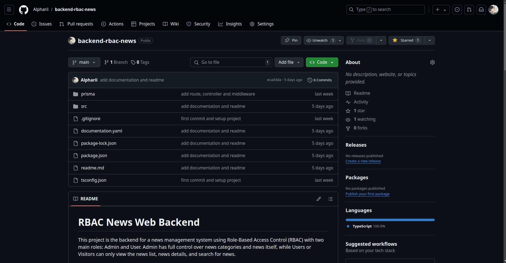Screen dimensions: 506x263
Task: Edit README with the pencil icon
Action: [319, 199]
